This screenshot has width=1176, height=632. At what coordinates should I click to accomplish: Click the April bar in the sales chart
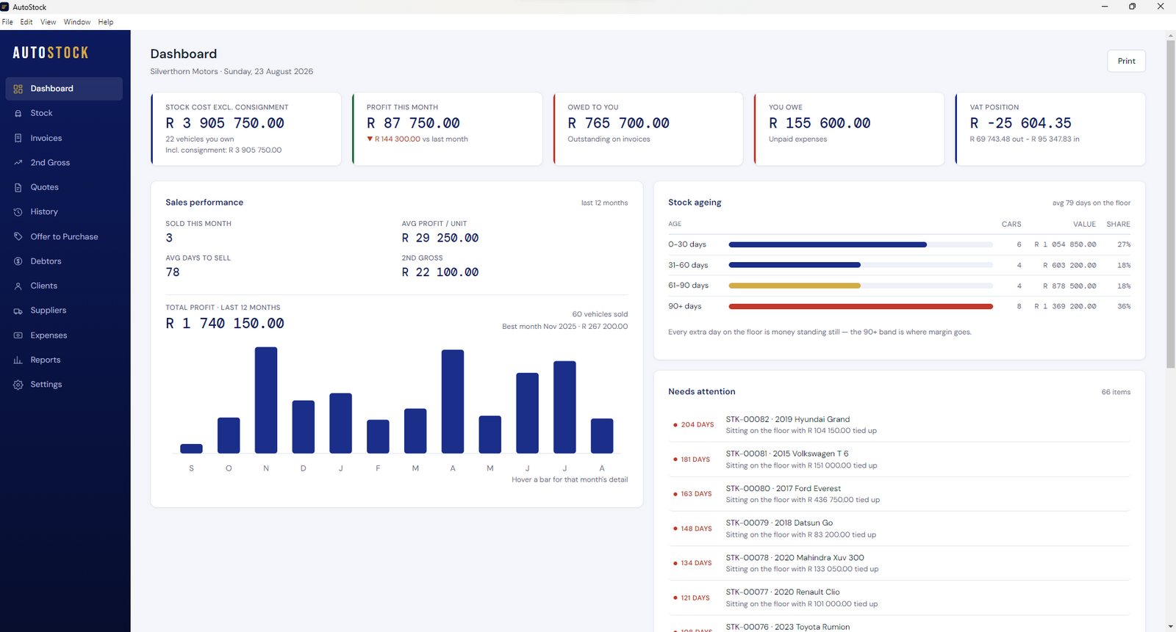[x=453, y=402]
